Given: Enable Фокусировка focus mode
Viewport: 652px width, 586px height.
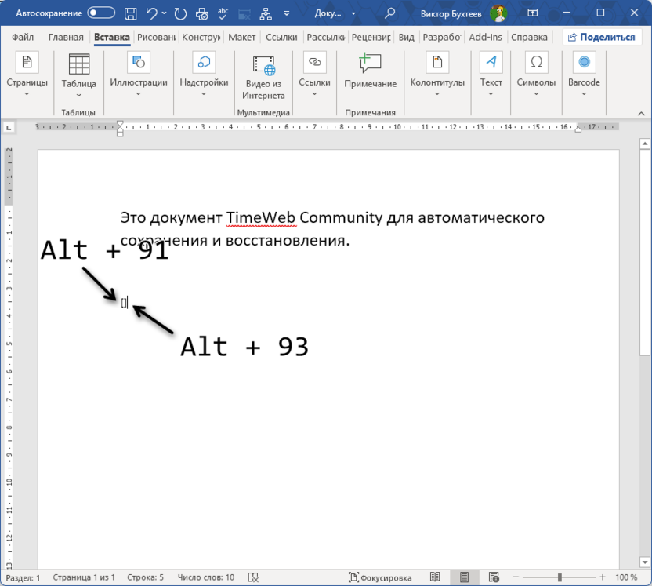Looking at the screenshot, I should click(x=380, y=577).
